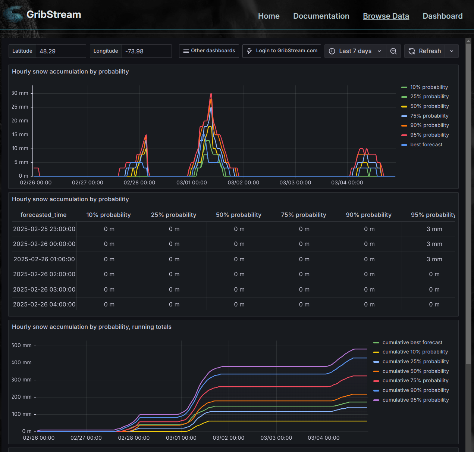Click the refresh circular arrows icon
The width and height of the screenshot is (474, 452).
click(x=412, y=51)
